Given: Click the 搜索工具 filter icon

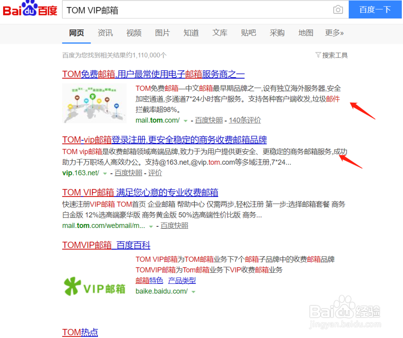Looking at the screenshot, I should [x=318, y=55].
